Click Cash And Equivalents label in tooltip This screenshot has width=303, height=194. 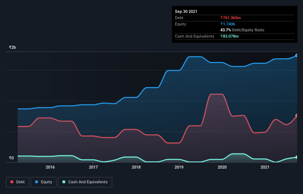(194, 36)
